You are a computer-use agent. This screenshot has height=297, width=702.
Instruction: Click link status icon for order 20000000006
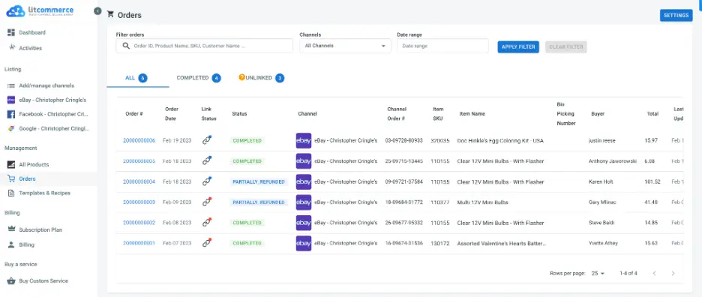click(206, 140)
